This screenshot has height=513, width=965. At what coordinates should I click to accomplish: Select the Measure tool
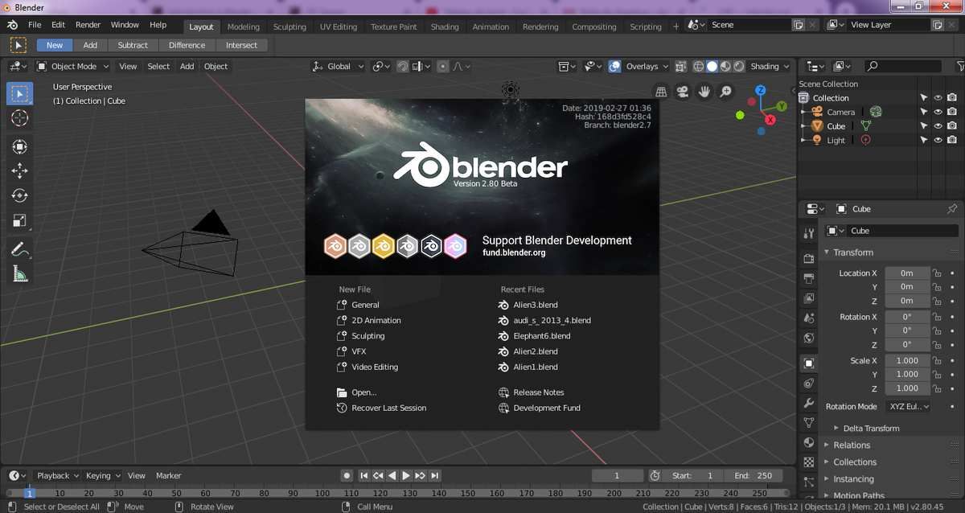[20, 274]
